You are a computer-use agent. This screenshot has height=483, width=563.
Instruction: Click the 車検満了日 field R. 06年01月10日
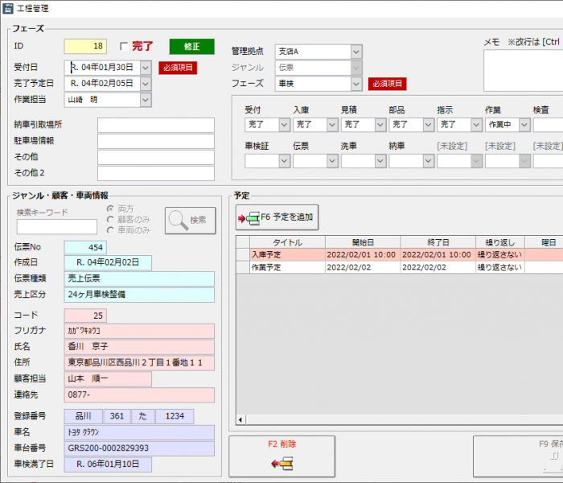(x=108, y=464)
